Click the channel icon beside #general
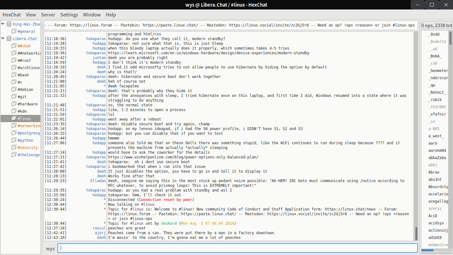This screenshot has height=255, width=453. (x=14, y=32)
